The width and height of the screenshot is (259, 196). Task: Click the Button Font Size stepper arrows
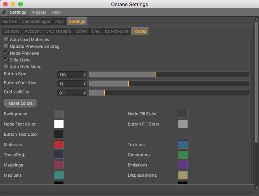(x=84, y=84)
